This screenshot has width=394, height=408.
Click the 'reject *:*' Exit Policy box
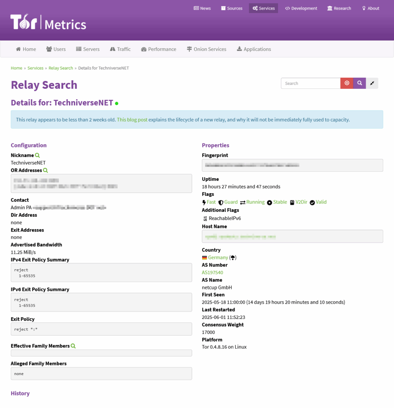pyautogui.click(x=101, y=329)
